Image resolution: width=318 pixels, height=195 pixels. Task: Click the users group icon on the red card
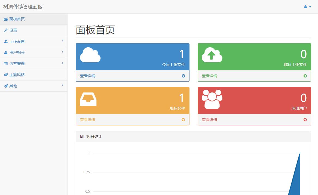[x=212, y=99]
